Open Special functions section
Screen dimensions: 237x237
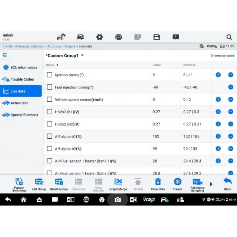pyautogui.click(x=21, y=115)
